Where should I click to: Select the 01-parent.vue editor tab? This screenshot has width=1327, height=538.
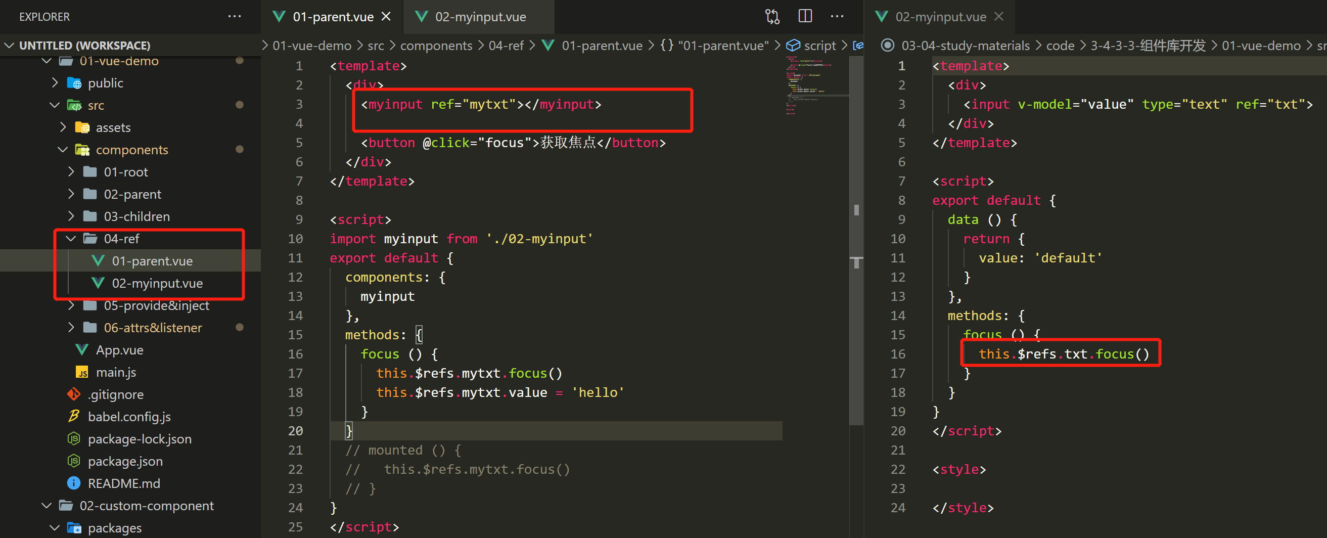point(333,17)
